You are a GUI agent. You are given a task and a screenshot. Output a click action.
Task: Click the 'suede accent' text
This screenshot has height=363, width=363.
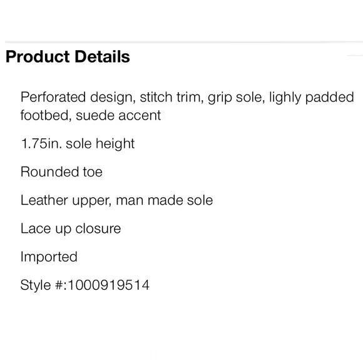tap(118, 115)
